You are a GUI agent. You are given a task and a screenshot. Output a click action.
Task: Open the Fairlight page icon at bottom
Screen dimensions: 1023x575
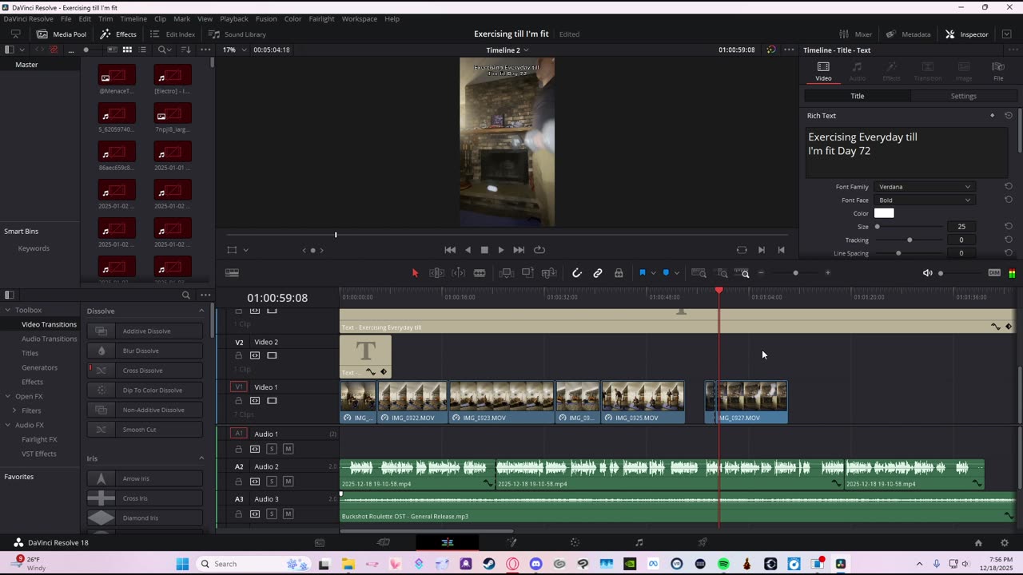pyautogui.click(x=639, y=543)
